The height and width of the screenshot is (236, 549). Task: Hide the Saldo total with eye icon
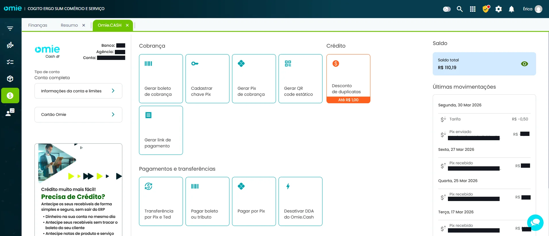tap(524, 64)
